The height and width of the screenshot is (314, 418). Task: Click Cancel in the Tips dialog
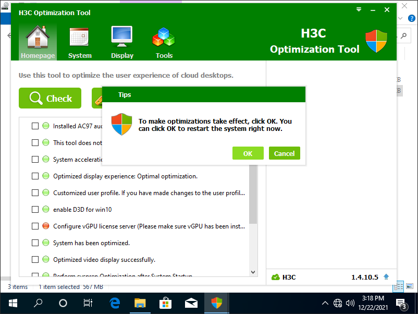[x=284, y=153]
